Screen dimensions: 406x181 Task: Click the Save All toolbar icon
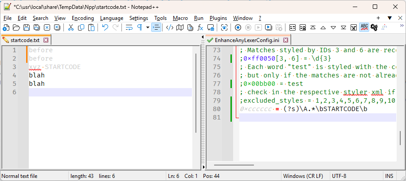(x=36, y=27)
